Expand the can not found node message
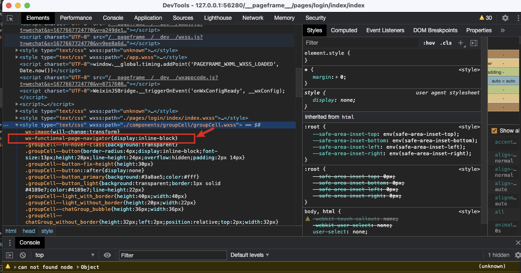Screen dimensions: 521x273 (15, 267)
